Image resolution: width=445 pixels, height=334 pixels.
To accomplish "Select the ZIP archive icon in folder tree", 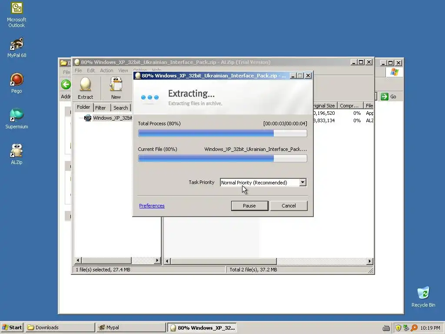I will point(88,118).
